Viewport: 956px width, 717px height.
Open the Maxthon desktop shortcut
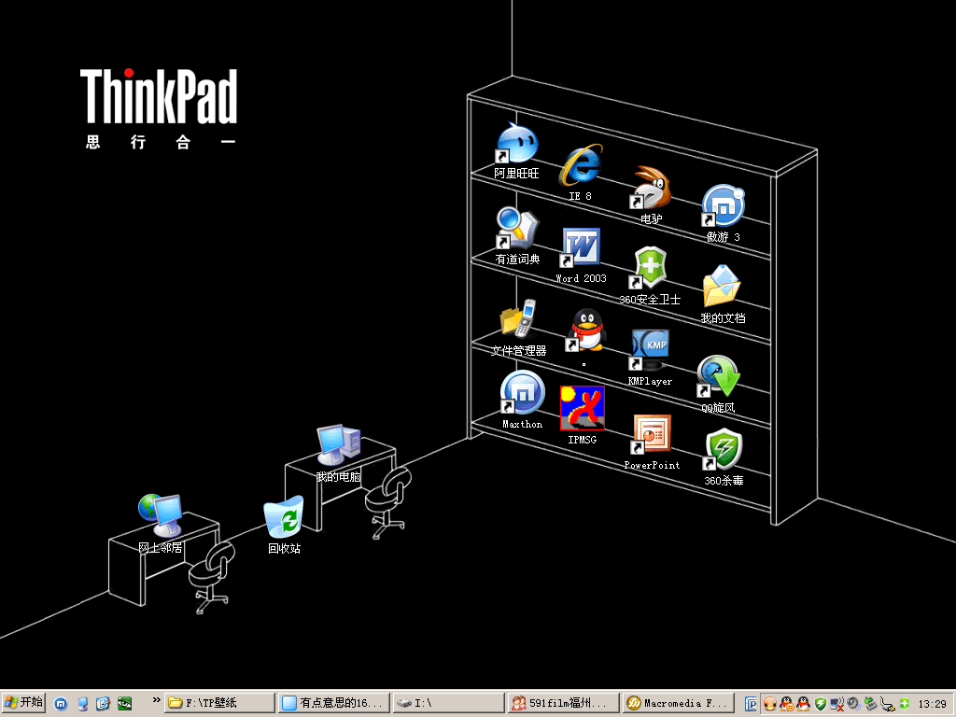[x=523, y=400]
